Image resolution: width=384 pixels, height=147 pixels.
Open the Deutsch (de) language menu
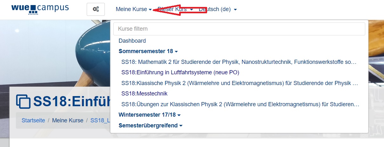pyautogui.click(x=218, y=9)
